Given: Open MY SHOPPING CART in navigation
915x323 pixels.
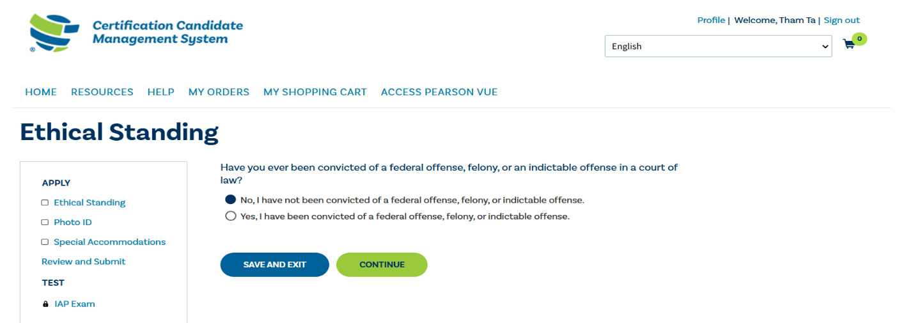Looking at the screenshot, I should 315,92.
